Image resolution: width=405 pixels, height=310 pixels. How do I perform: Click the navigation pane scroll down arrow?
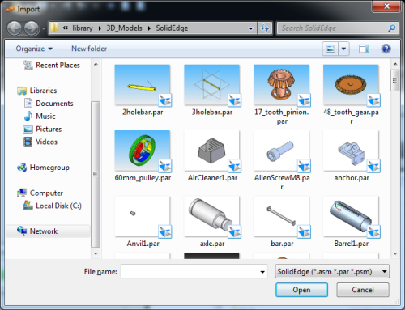(x=96, y=253)
